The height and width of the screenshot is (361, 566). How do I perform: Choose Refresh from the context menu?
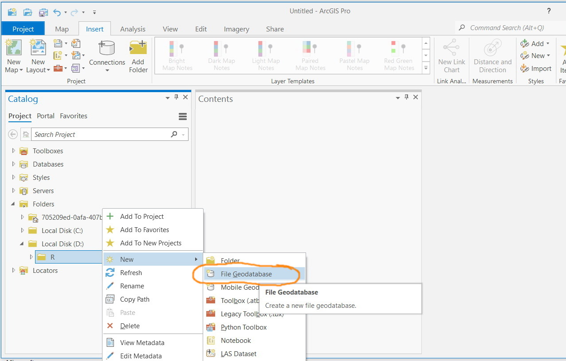point(153,272)
